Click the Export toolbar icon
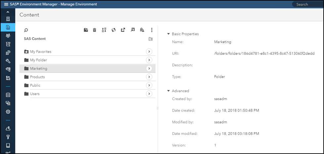This screenshot has height=154, width=324. (123, 30)
